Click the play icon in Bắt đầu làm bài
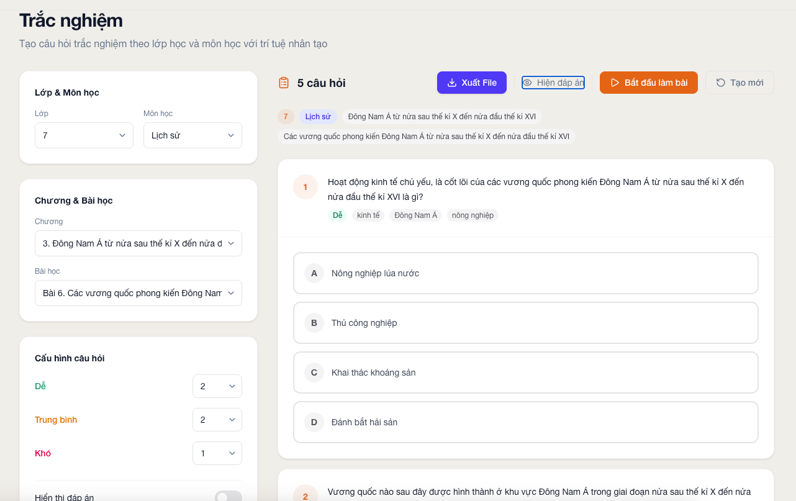 coord(615,83)
